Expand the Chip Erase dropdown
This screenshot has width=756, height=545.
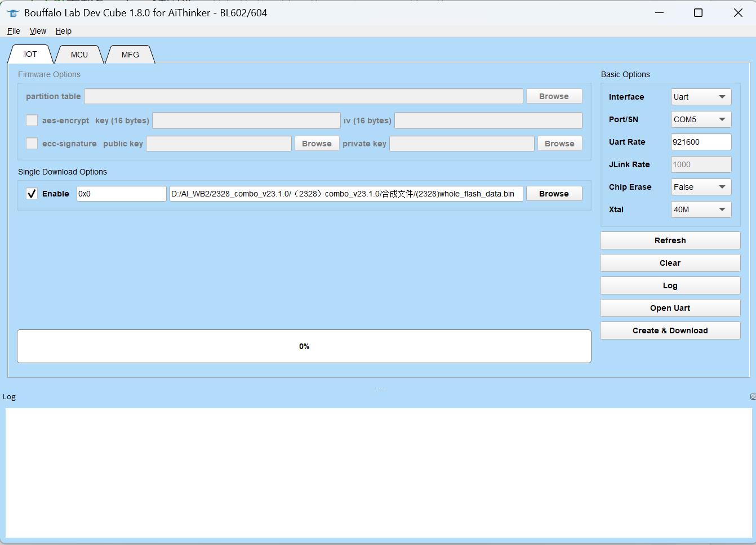(701, 187)
